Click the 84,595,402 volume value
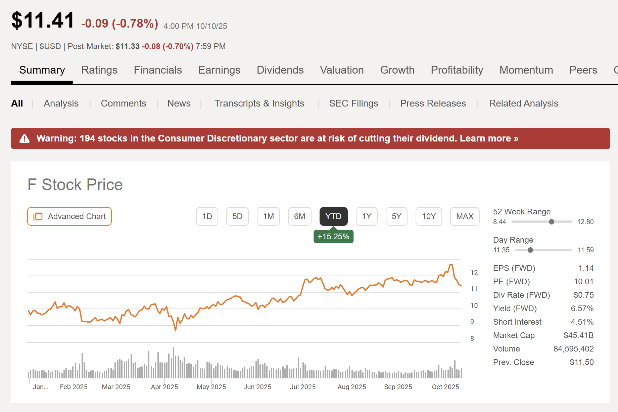The height and width of the screenshot is (412, 618). click(x=573, y=349)
